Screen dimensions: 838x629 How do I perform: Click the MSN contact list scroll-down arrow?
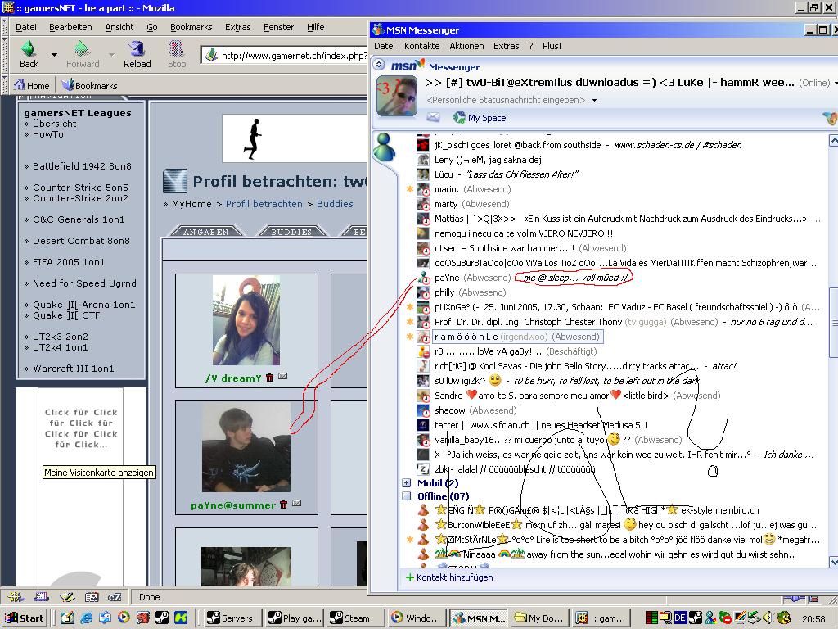click(x=832, y=562)
